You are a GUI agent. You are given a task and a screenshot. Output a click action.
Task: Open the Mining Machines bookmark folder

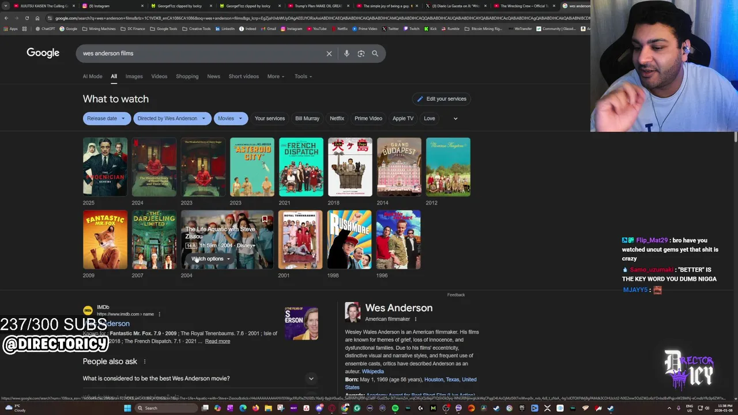coord(99,29)
